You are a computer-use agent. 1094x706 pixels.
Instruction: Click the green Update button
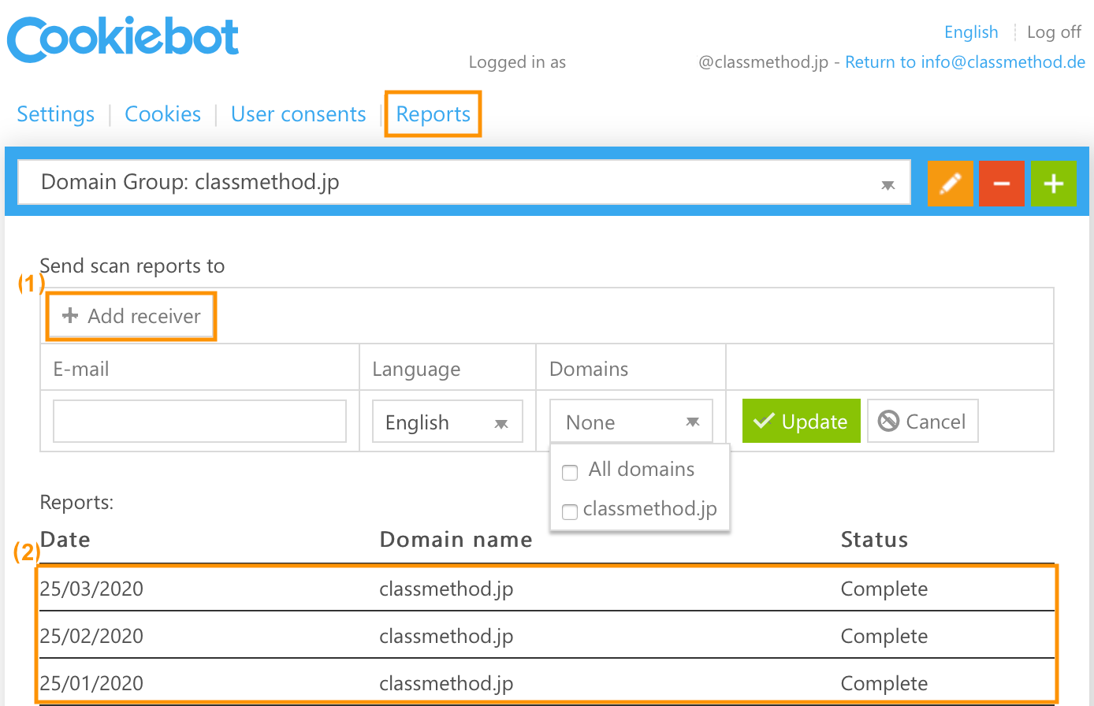pyautogui.click(x=801, y=421)
